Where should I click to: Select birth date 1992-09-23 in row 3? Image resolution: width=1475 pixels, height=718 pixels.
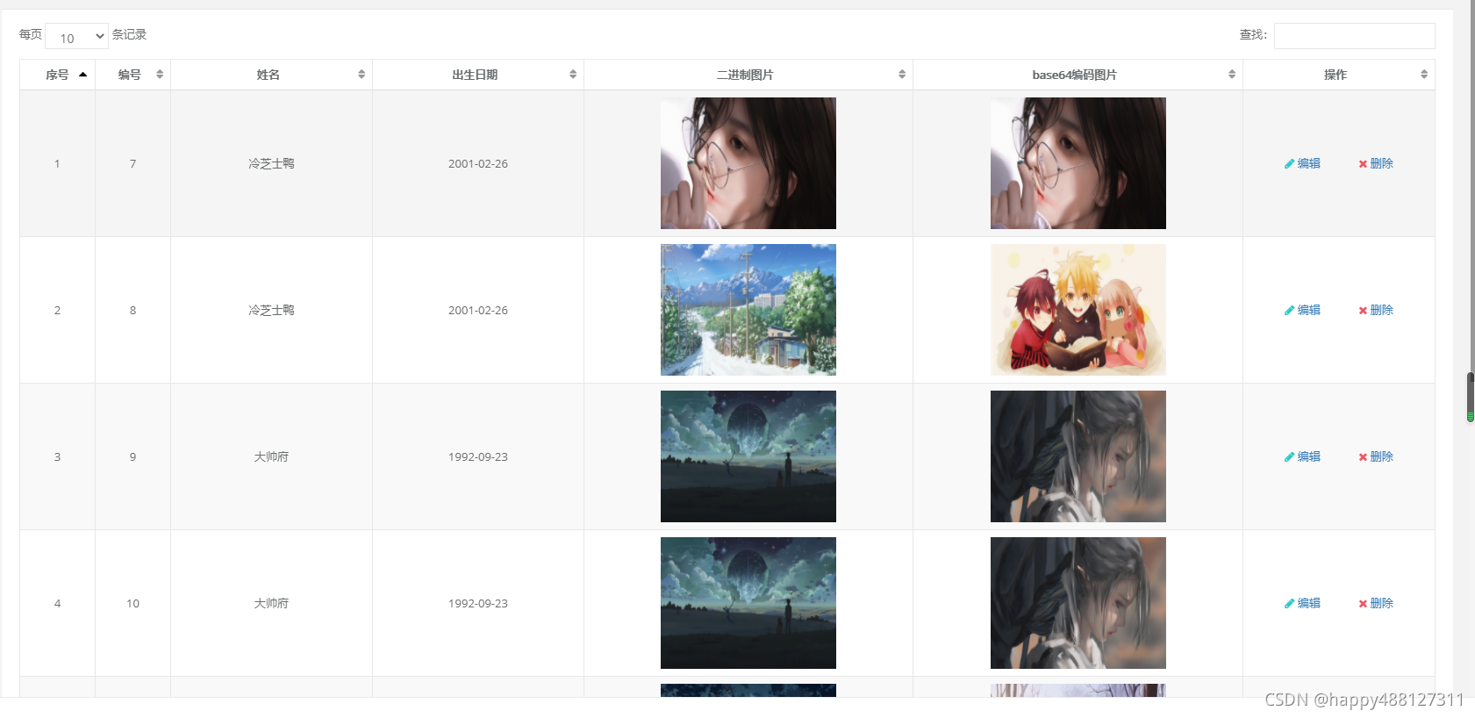(478, 456)
